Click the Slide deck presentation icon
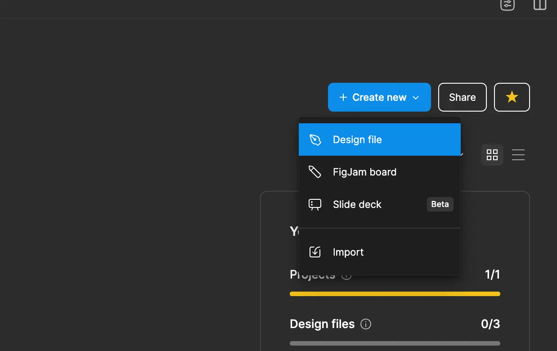Screen dimensions: 557x351 (315, 205)
